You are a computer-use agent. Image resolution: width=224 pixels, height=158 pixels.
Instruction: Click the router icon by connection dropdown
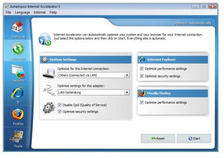click(x=49, y=73)
